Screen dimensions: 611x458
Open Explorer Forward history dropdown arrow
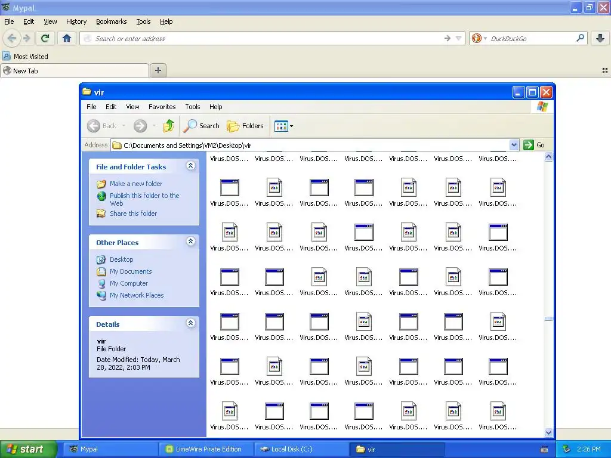click(155, 126)
